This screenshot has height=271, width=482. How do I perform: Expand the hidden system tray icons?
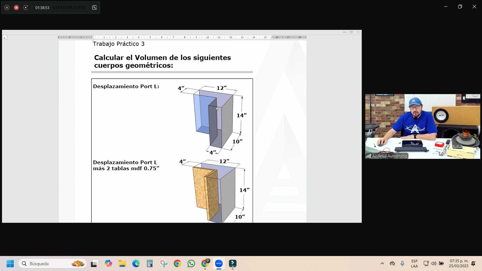click(x=382, y=264)
